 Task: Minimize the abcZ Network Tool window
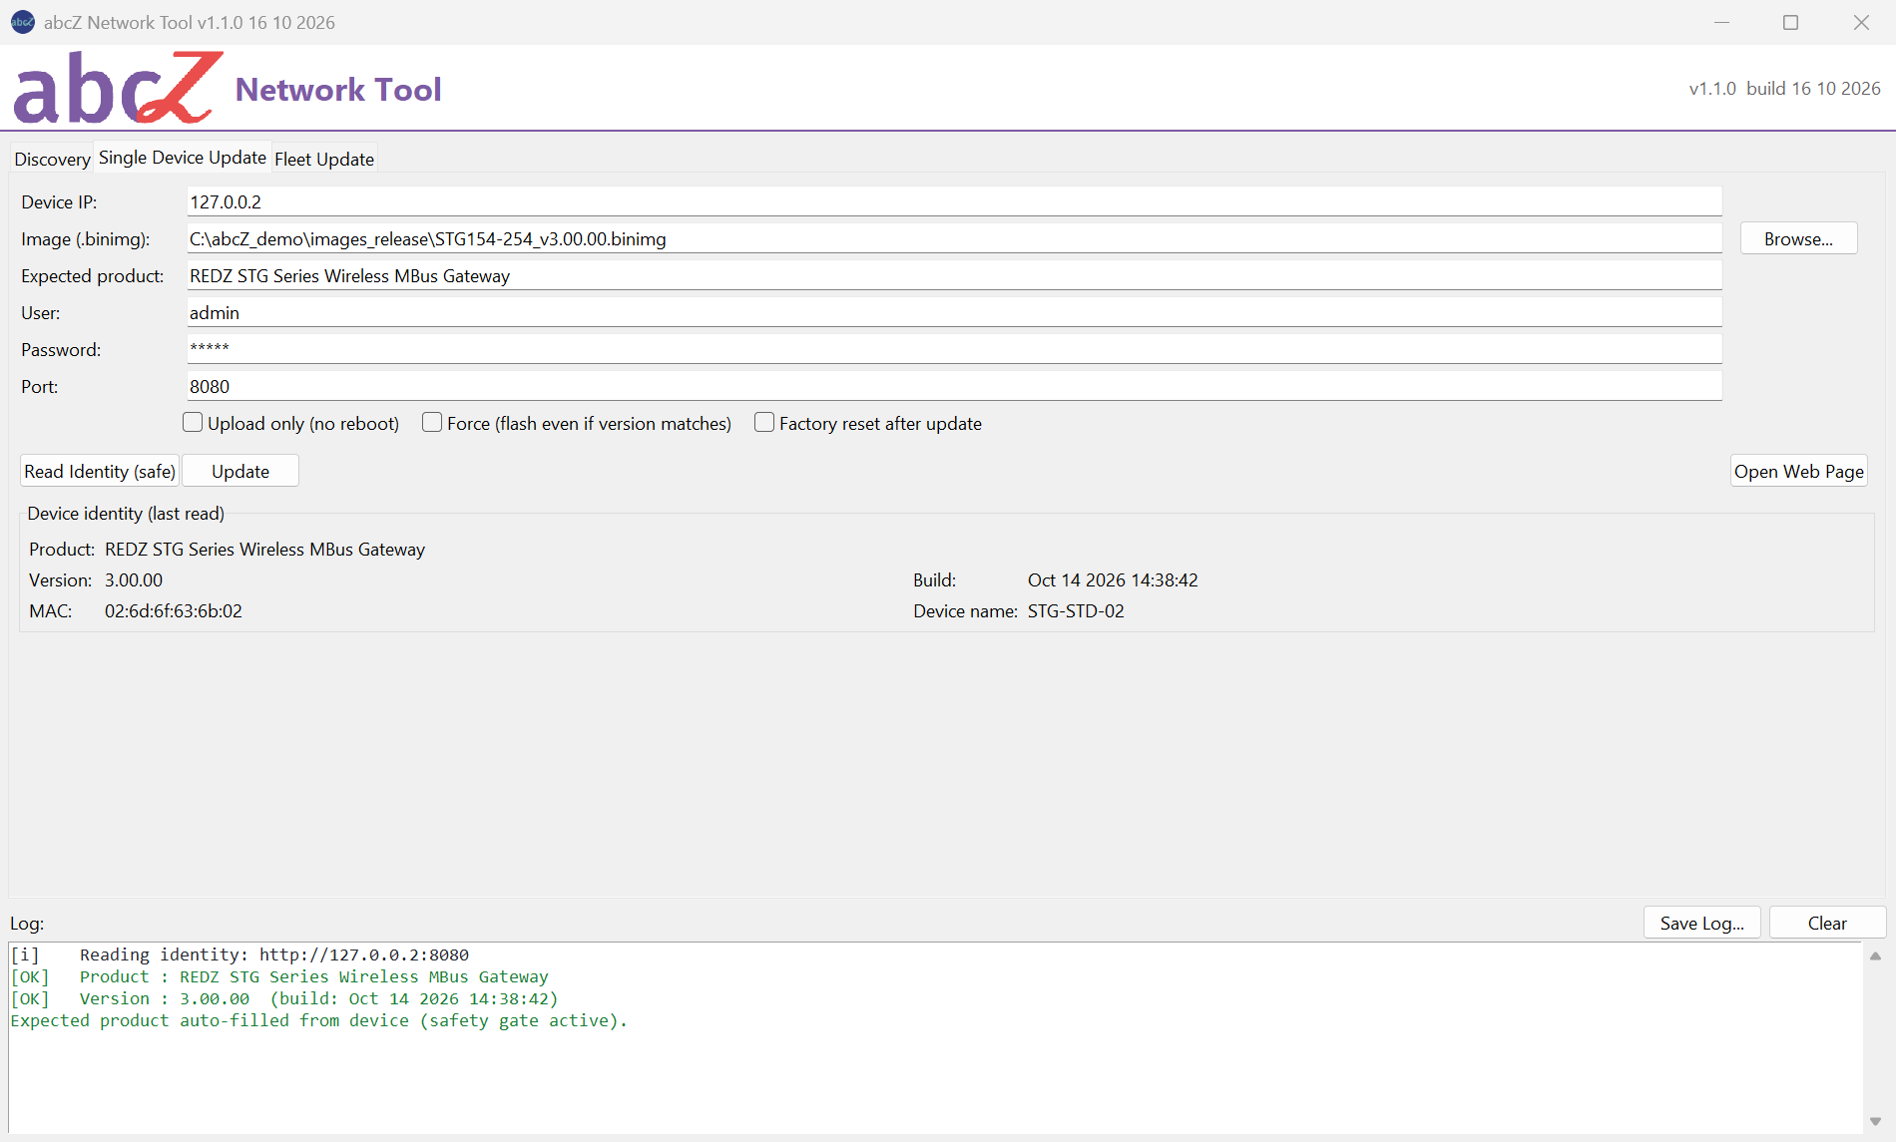point(1721,22)
